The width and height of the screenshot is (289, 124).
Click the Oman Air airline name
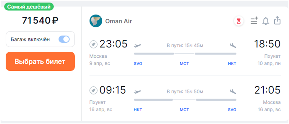point(118,21)
